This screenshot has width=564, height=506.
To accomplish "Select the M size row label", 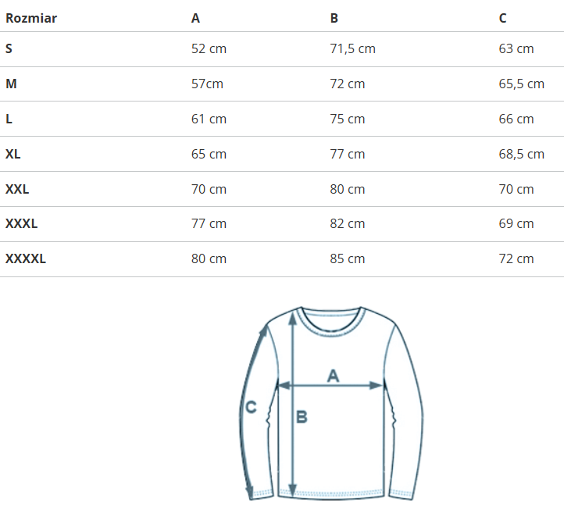I will point(11,84).
